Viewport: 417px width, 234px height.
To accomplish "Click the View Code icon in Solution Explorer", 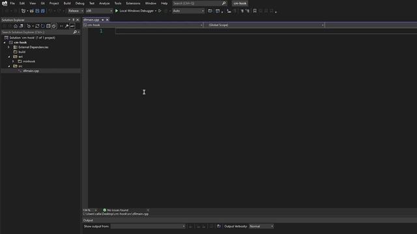I will point(61,26).
